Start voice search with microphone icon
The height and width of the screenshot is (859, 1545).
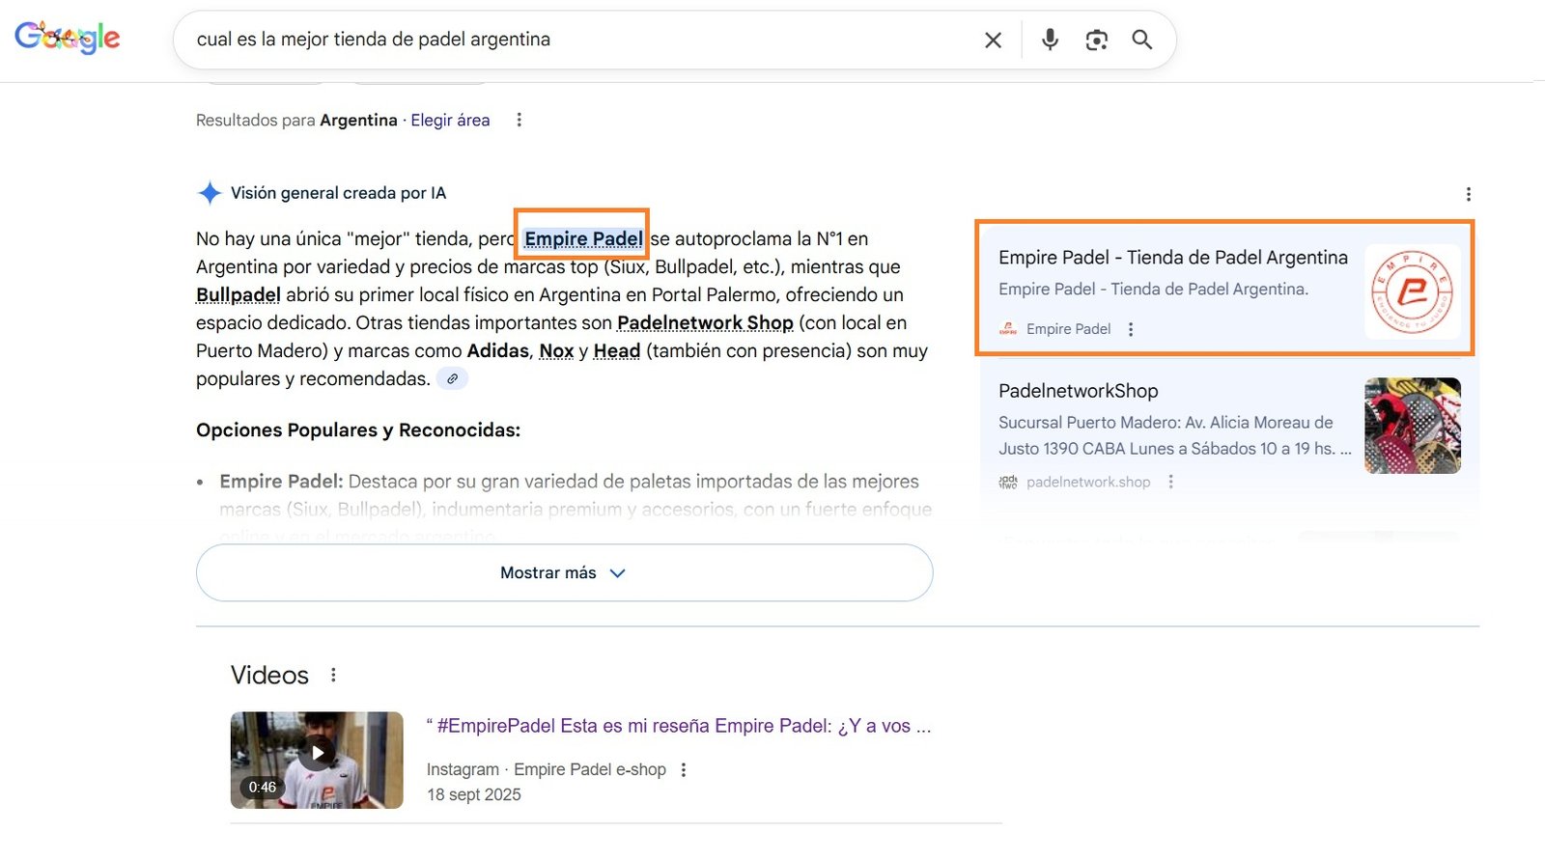1050,40
